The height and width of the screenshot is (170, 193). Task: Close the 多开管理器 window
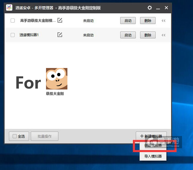166,8
